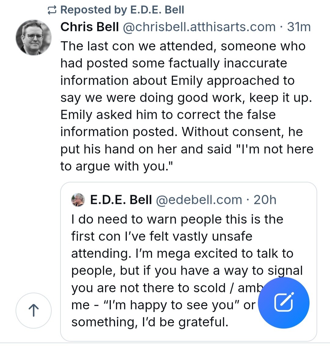
Task: Tap the quoted 'first con I've felt vastly unsafe' line
Action: [162, 237]
